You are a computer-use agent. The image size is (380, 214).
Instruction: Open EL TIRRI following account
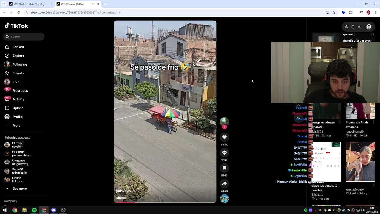[x=18, y=145]
